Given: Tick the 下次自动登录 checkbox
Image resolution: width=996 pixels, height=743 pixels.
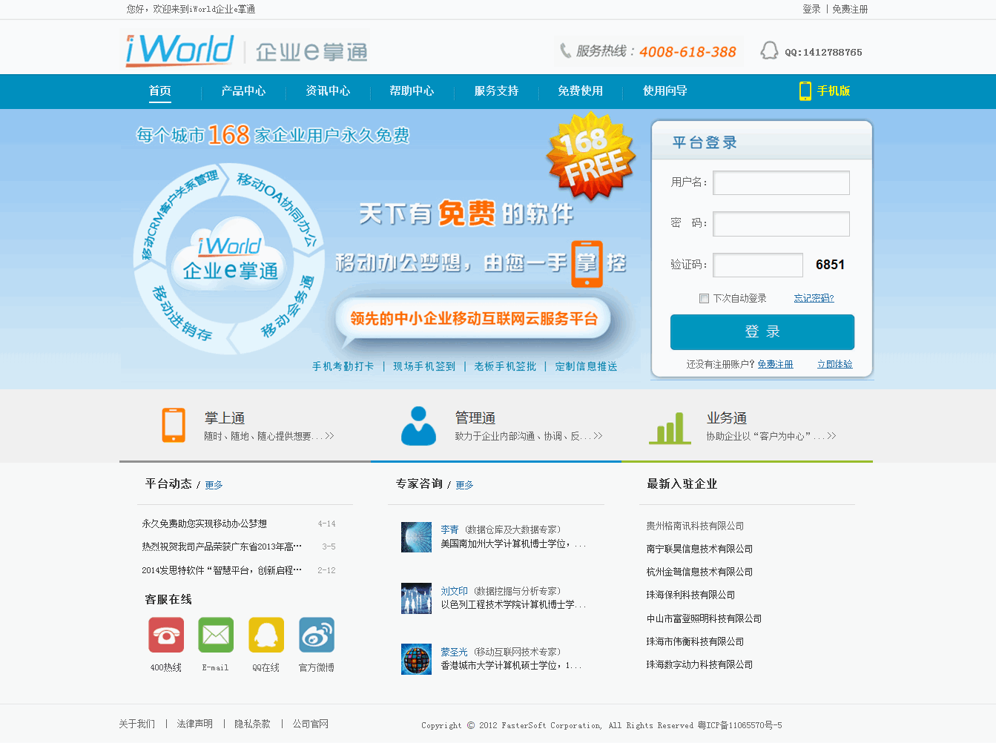Looking at the screenshot, I should [x=704, y=298].
